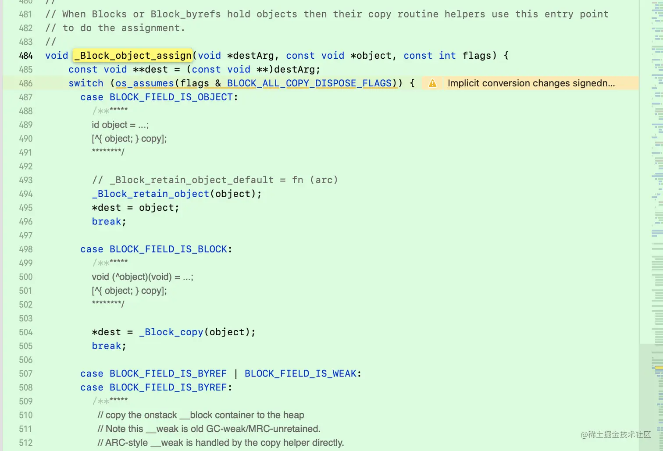Click the '*dest = object;' statement on line 495
The image size is (663, 451).
point(135,208)
